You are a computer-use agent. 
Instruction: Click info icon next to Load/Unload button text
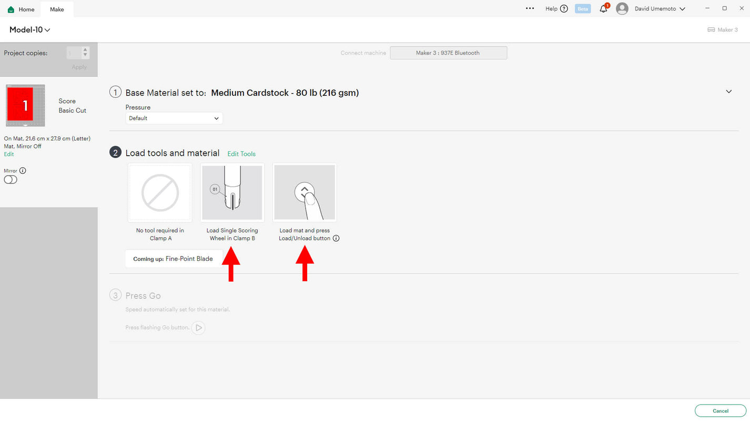(336, 238)
